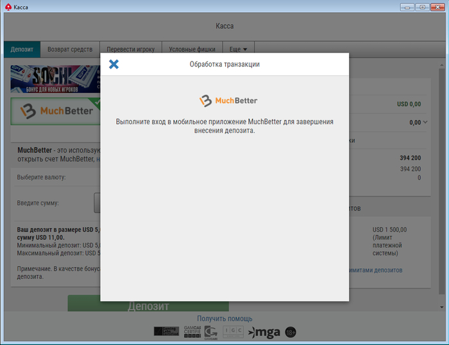Click the USD 0,00 balance value

[x=409, y=104]
